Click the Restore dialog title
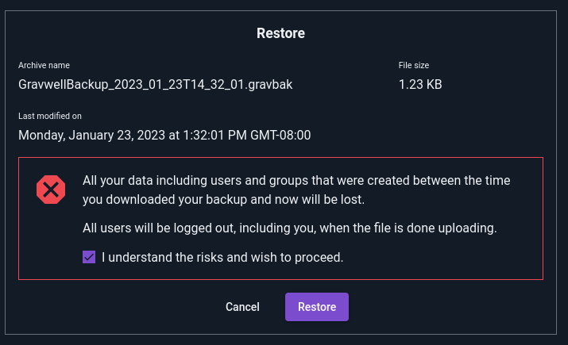 [x=280, y=33]
